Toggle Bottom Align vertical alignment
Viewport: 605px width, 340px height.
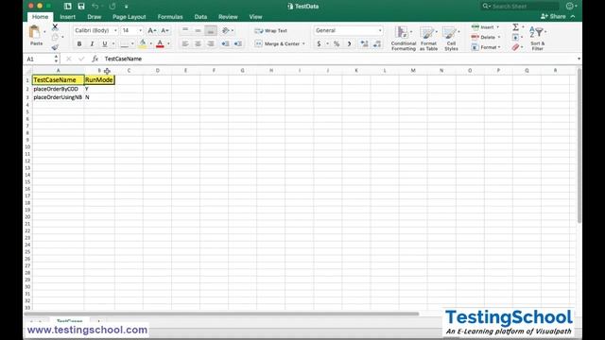click(211, 30)
